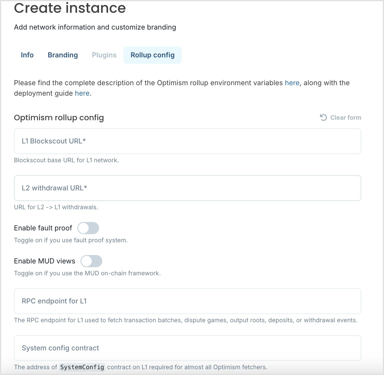Select the Plugins tab
Screen dimensions: 384x375
tap(104, 55)
